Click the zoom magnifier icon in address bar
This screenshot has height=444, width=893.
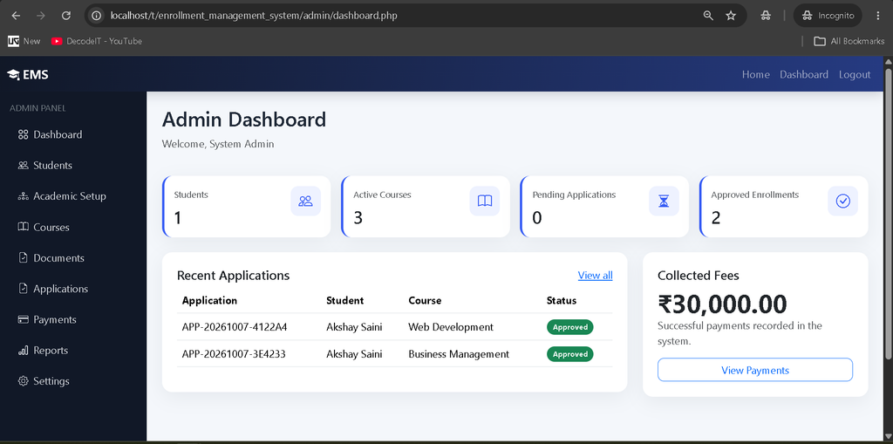point(708,16)
